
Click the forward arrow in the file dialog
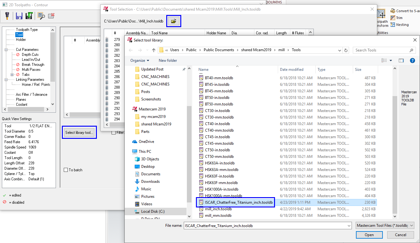coord(140,50)
